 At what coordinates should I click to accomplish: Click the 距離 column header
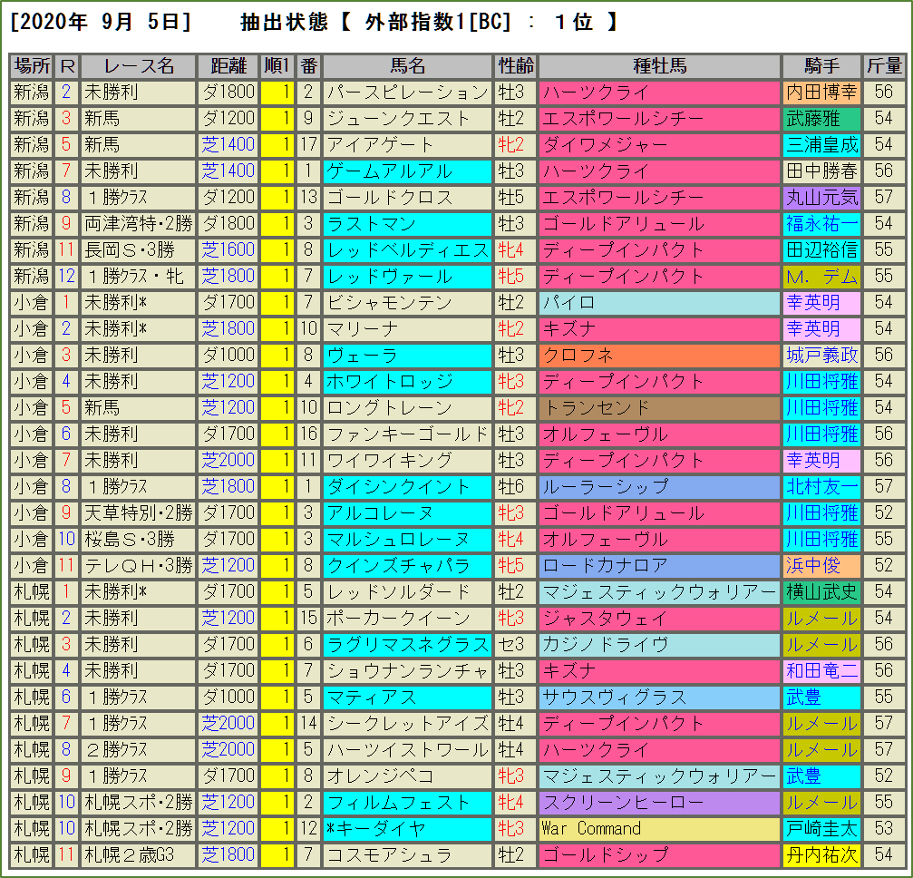228,66
